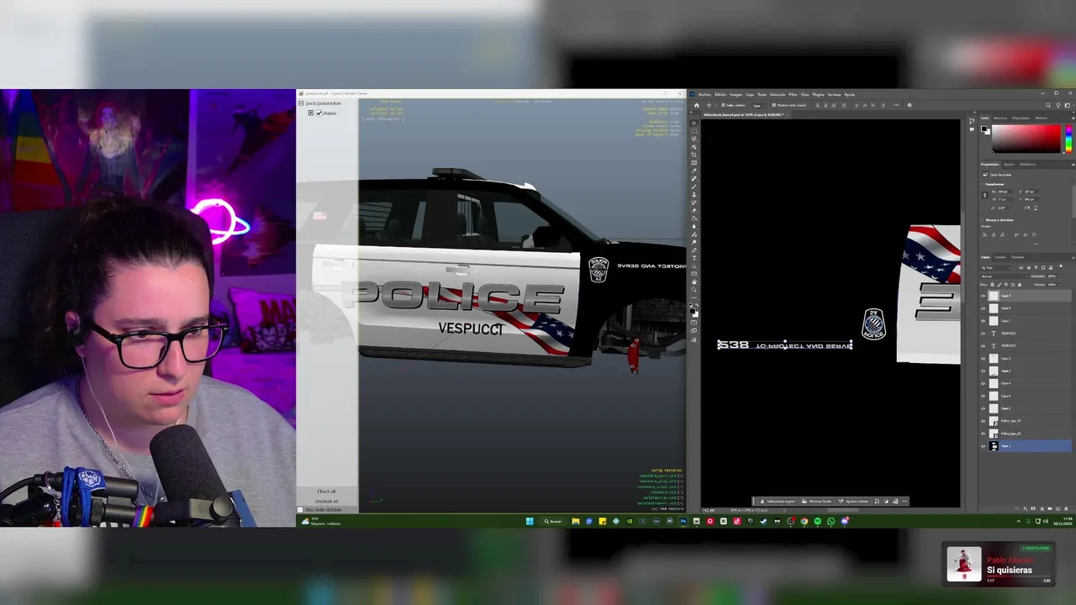Click the Seleccionar sujeto button
The image size is (1076, 605).
click(x=778, y=502)
